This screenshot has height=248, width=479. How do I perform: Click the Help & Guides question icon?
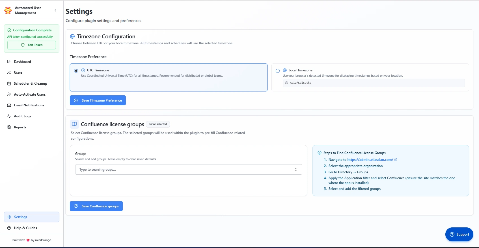pos(9,228)
